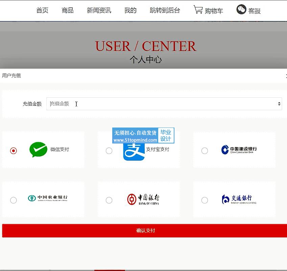Click the 支付宝支付 label text
The height and width of the screenshot is (271, 287).
158,150
